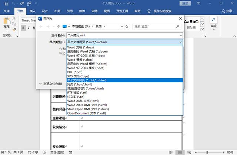
Task: Click the 英语(美国) language indicator
Action: click(x=57, y=152)
